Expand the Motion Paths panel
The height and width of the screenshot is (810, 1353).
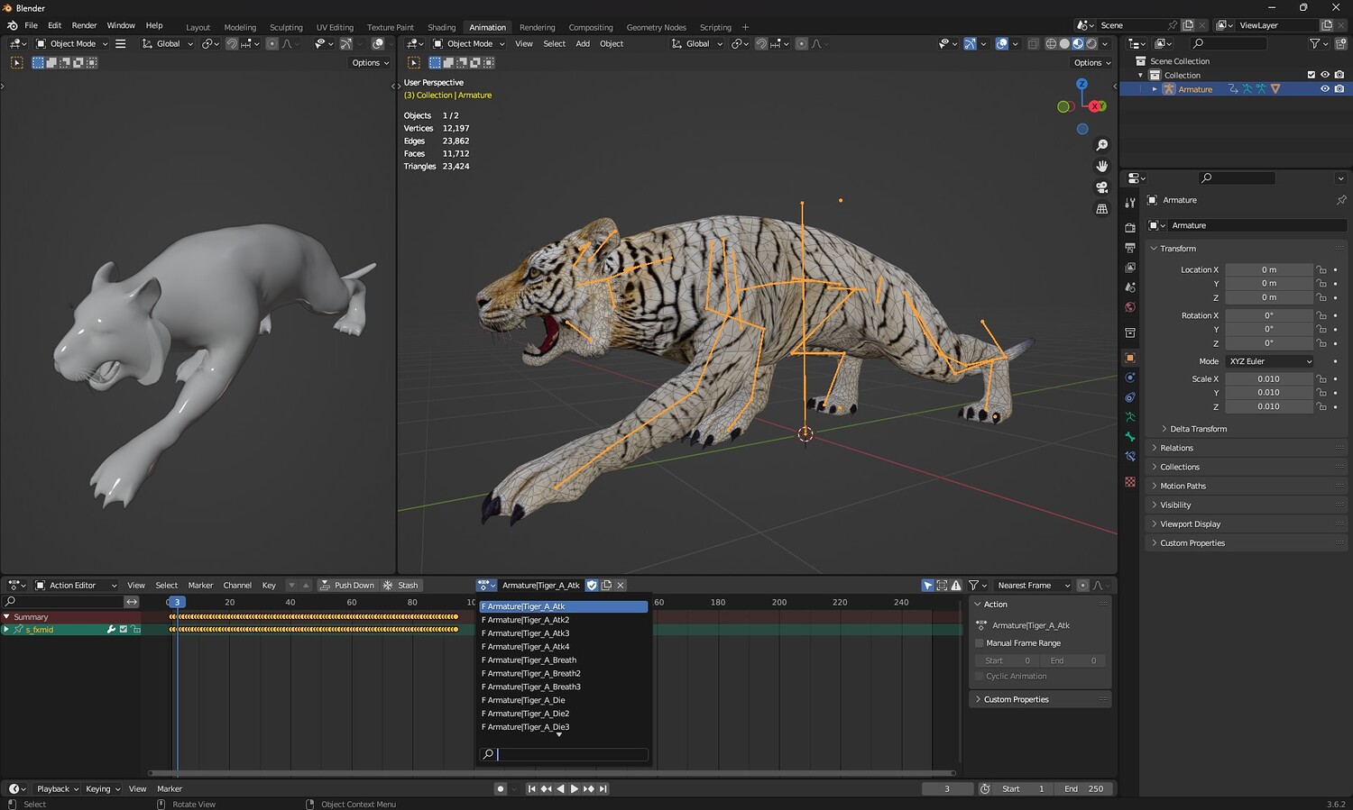click(x=1183, y=487)
